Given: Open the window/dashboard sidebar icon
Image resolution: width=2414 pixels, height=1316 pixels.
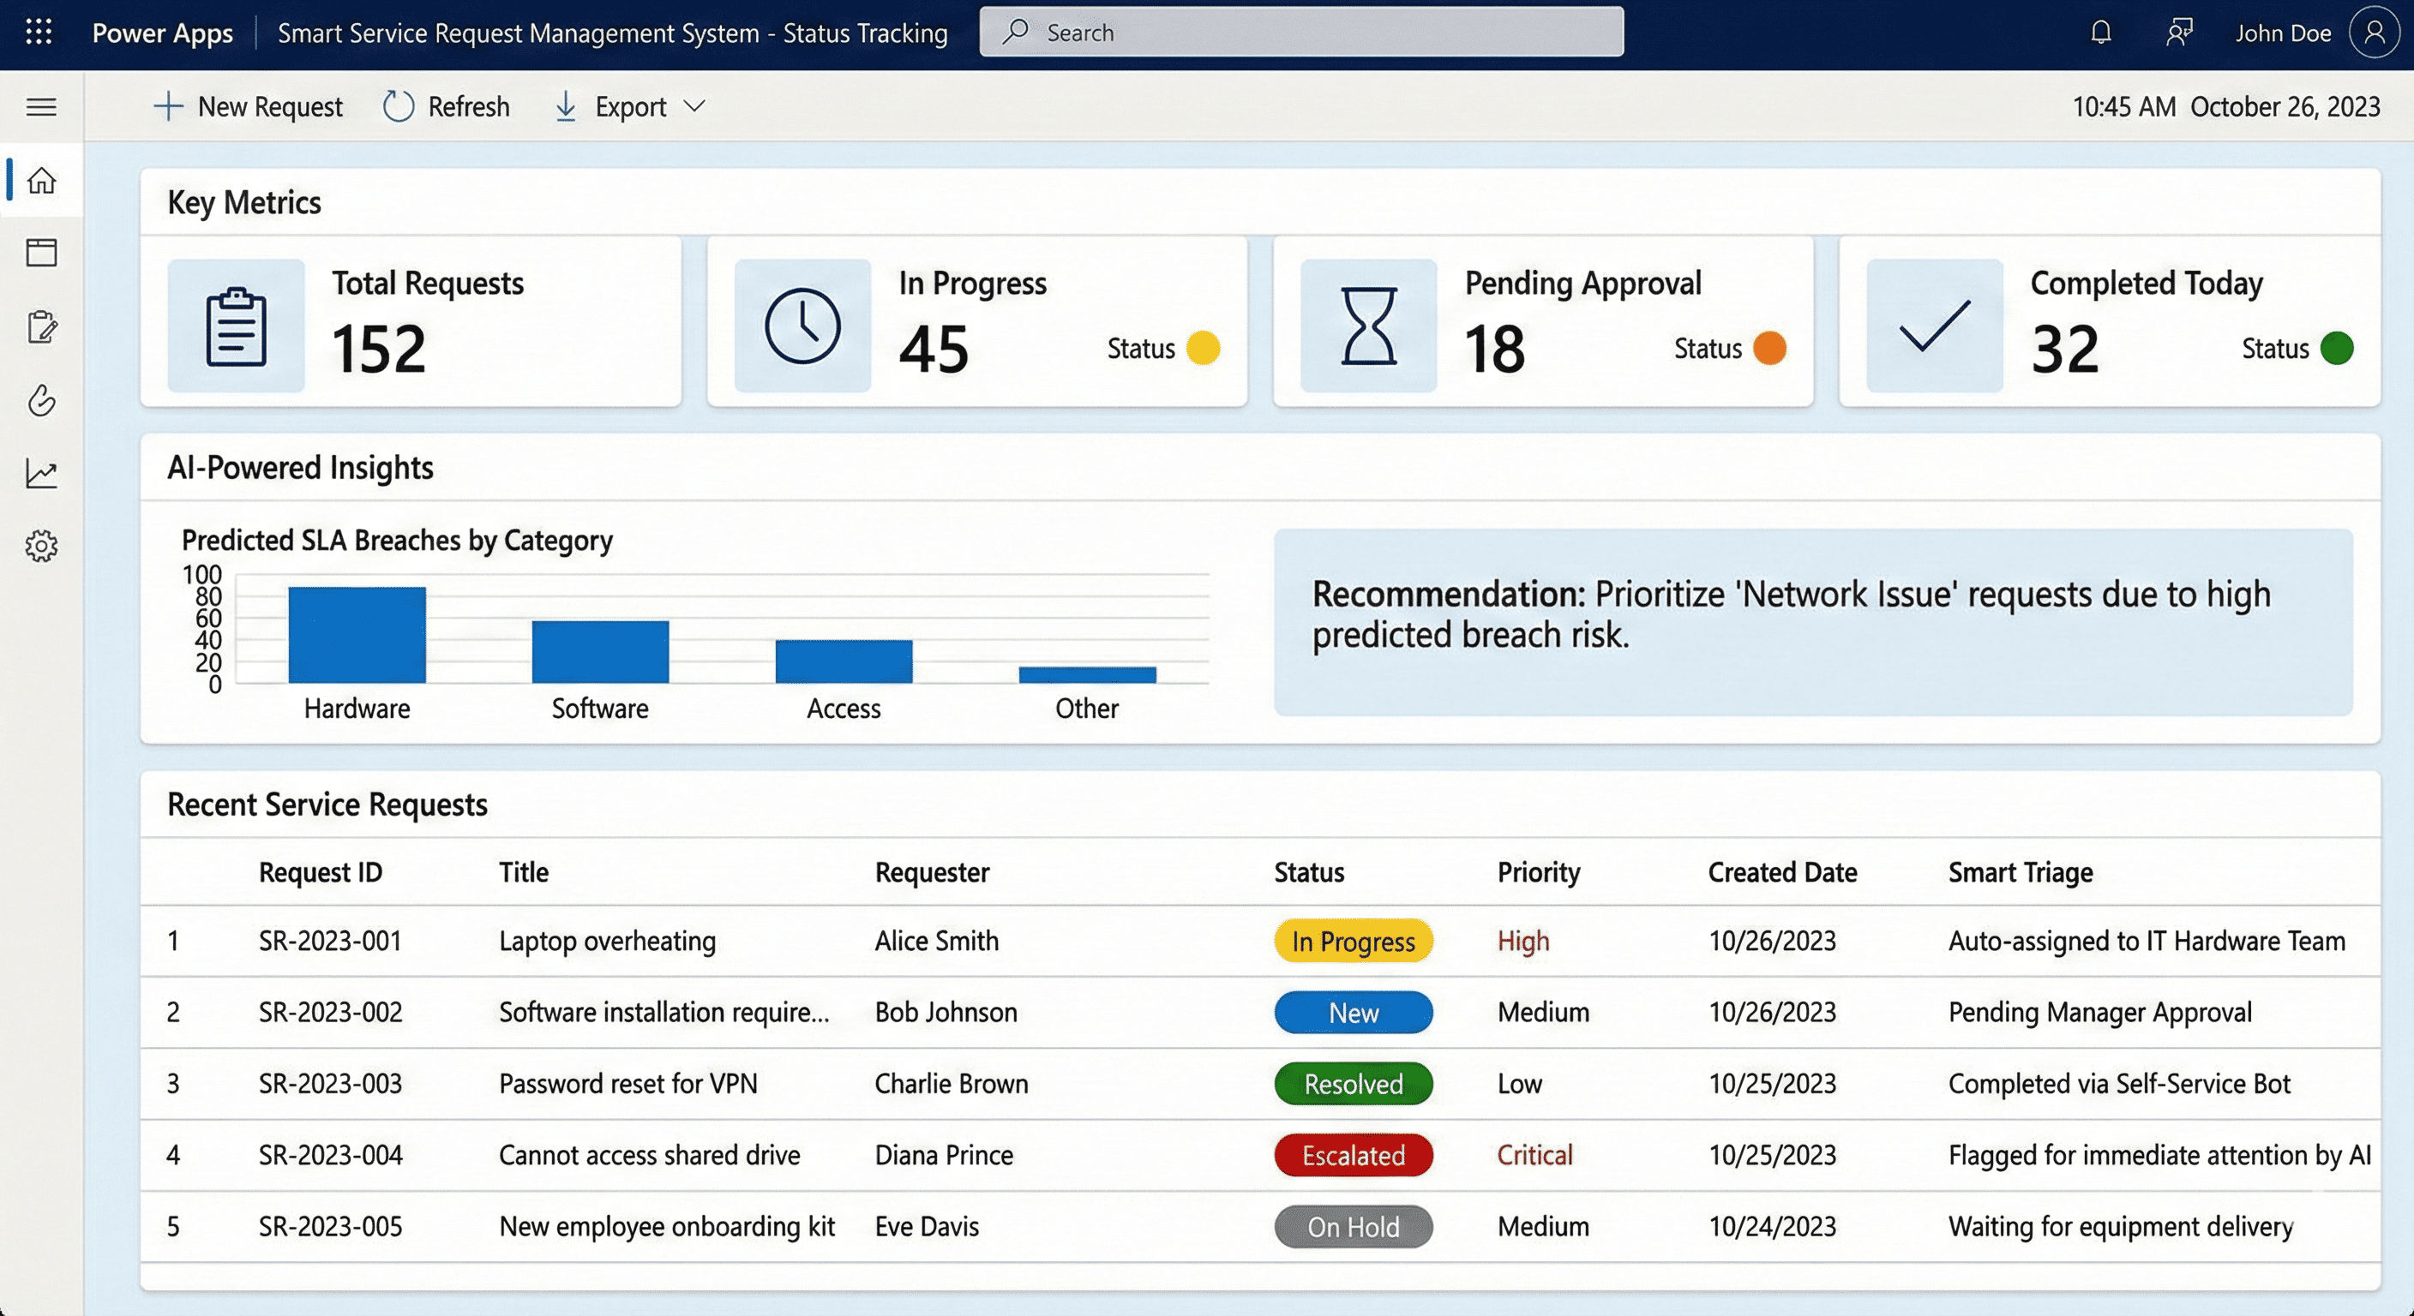Looking at the screenshot, I should pos(41,252).
